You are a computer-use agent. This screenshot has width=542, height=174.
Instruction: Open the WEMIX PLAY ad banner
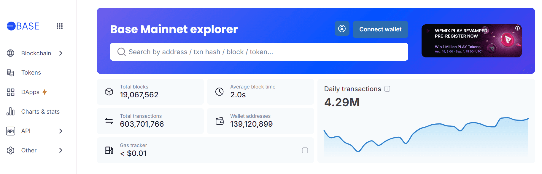click(x=471, y=41)
